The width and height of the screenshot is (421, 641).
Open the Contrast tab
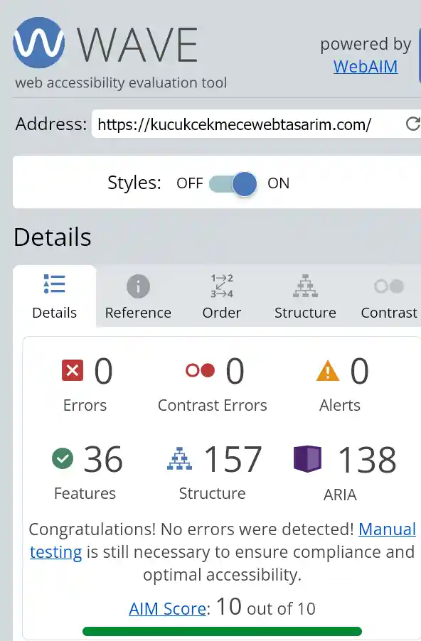[x=389, y=296]
